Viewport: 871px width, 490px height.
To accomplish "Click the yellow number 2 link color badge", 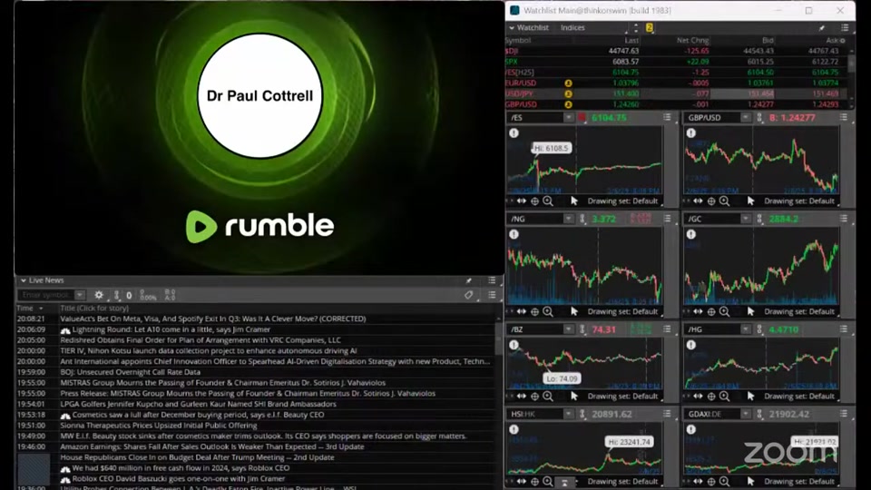I will pos(650,28).
